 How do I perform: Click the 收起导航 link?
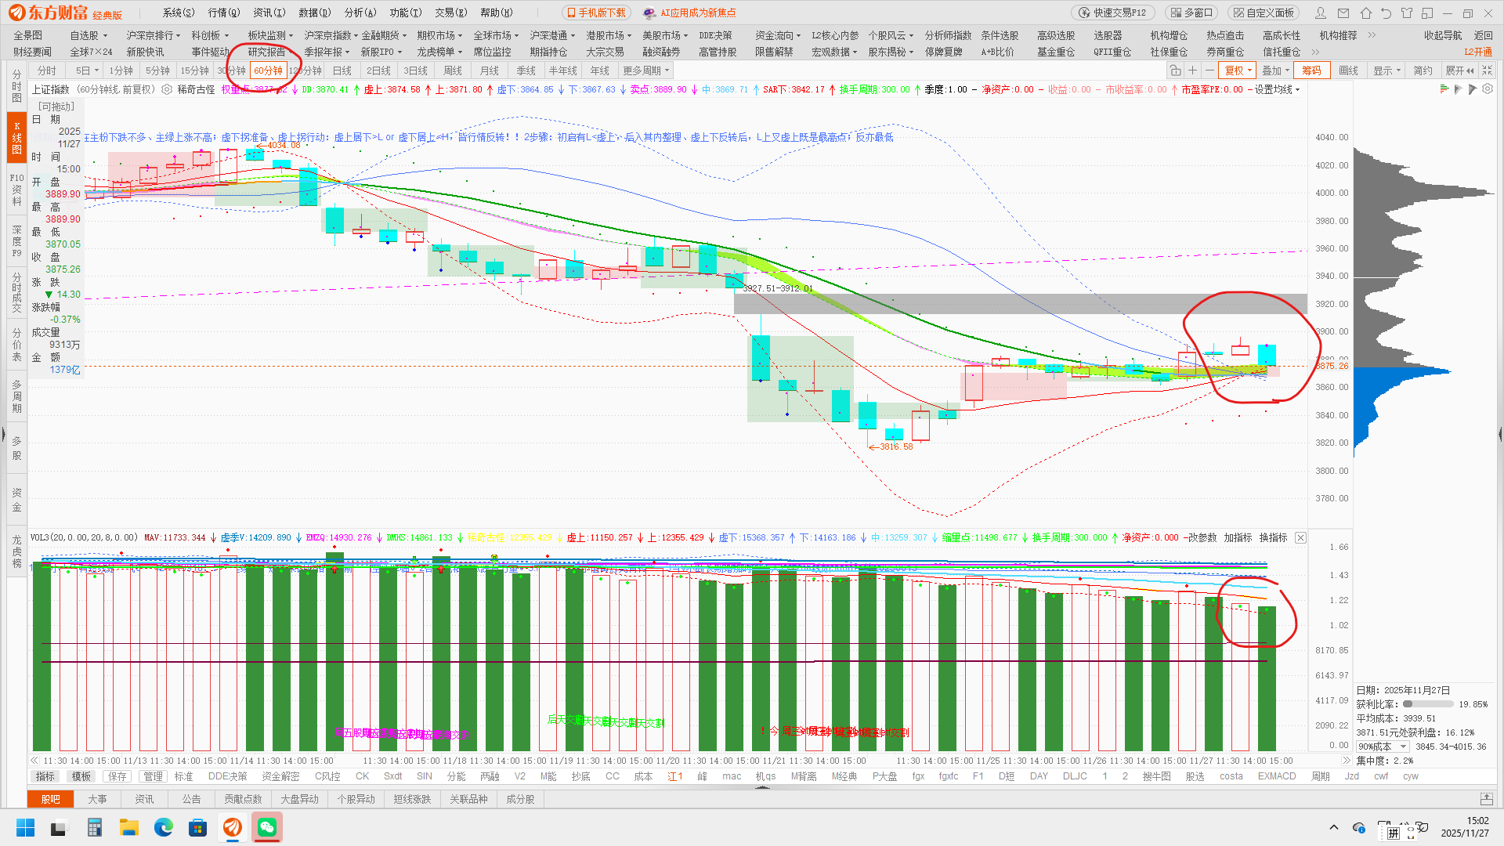pyautogui.click(x=1443, y=35)
